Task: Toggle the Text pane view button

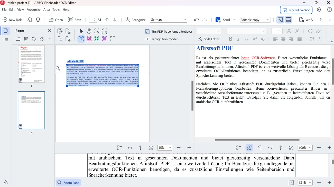Action: pyautogui.click(x=289, y=20)
